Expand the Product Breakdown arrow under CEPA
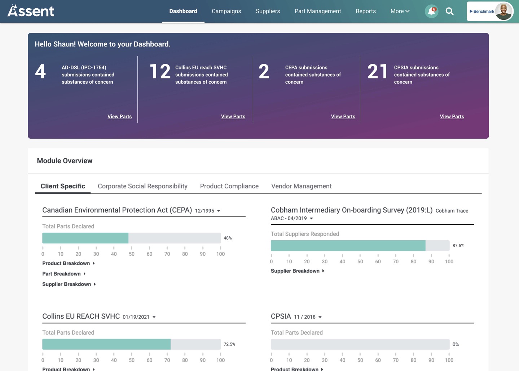This screenshot has width=519, height=371. point(93,263)
